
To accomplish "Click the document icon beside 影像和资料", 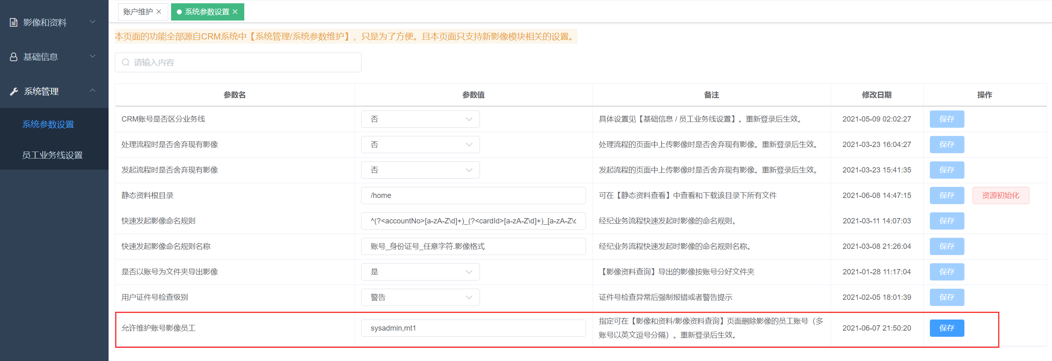I will [14, 23].
